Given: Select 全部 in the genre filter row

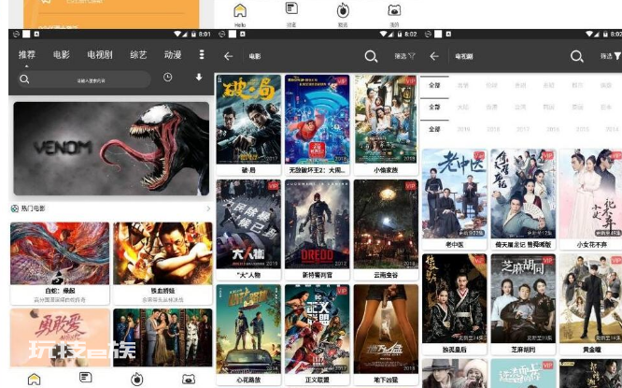Looking at the screenshot, I should [435, 85].
